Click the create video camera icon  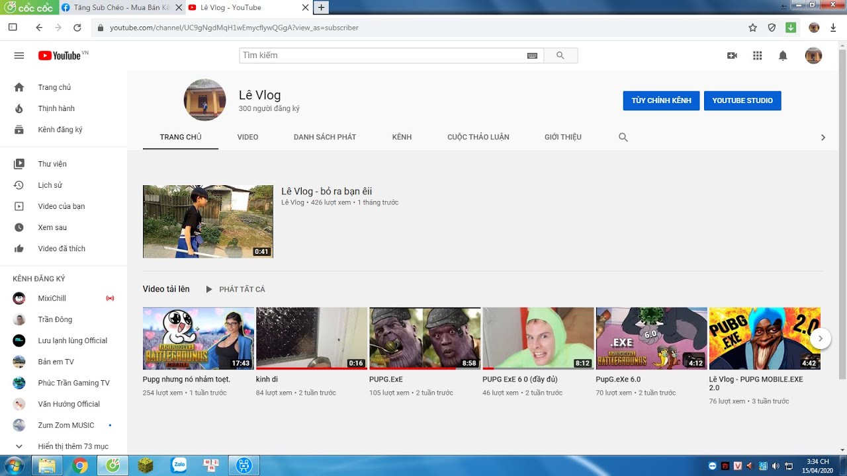tap(732, 56)
